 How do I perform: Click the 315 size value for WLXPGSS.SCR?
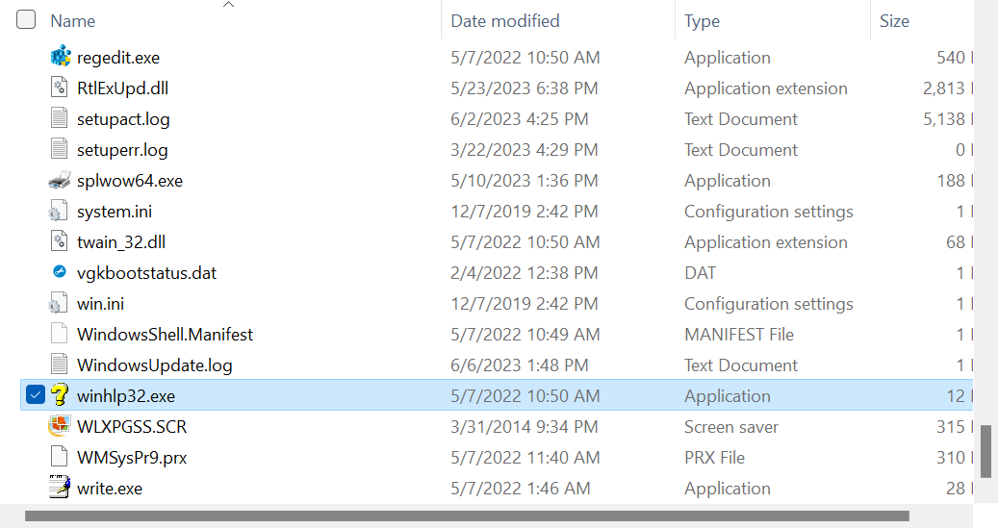[951, 426]
